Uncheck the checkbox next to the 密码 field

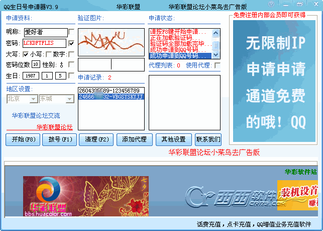point(71,43)
